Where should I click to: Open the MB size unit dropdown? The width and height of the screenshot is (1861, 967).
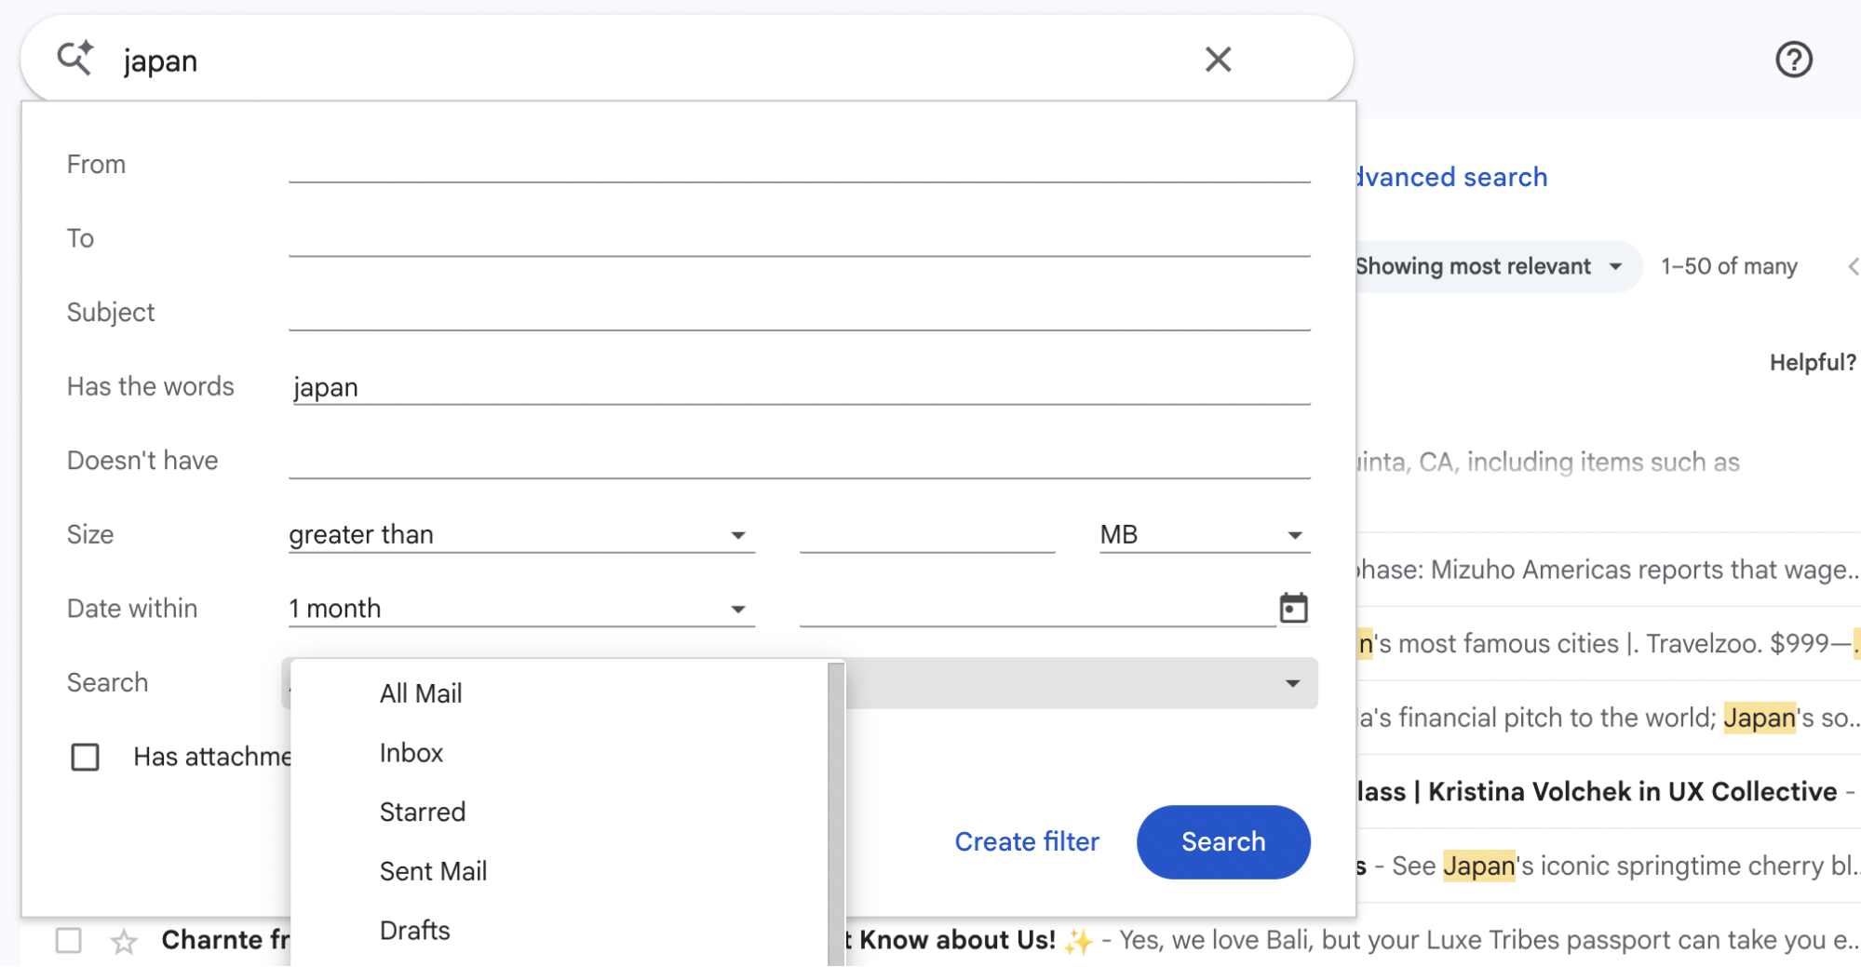click(x=1205, y=534)
